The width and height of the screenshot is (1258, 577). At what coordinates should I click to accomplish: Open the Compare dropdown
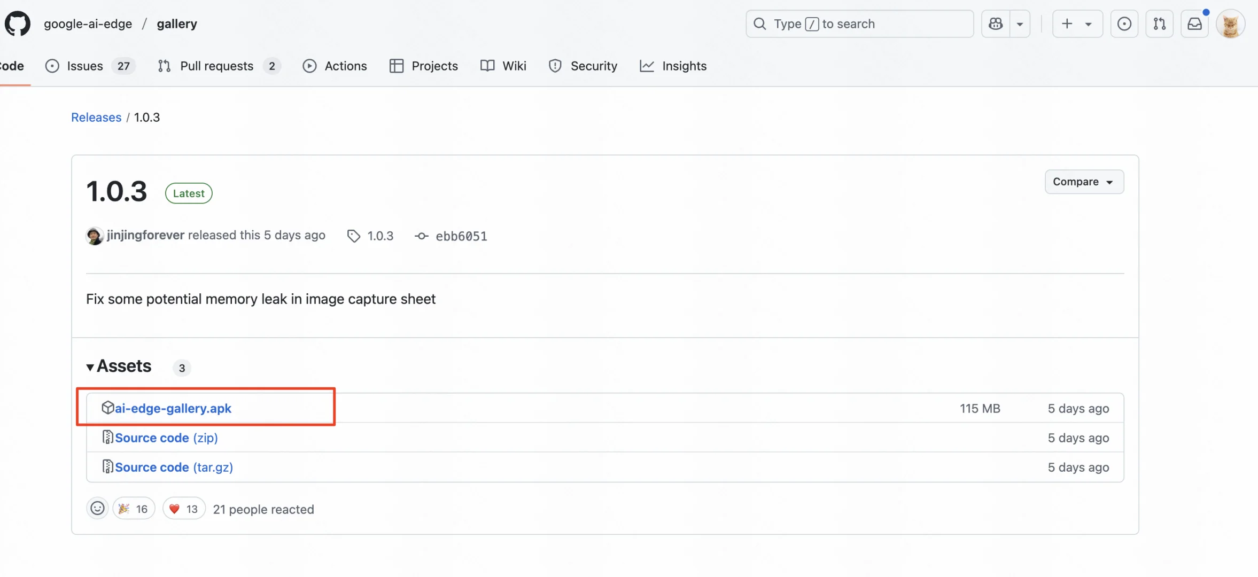(x=1084, y=182)
